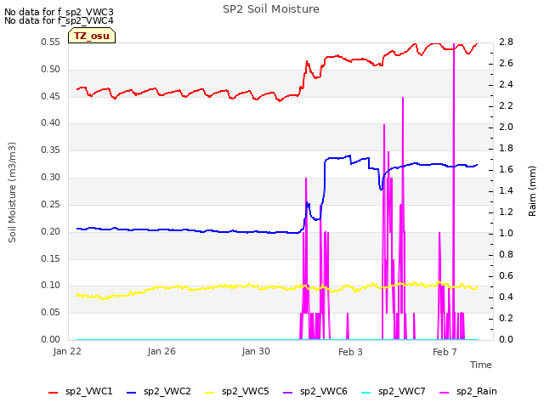The width and height of the screenshot is (544, 408).
Task: Click the magenta sp2_Rain legend swatch
Action: (444, 393)
